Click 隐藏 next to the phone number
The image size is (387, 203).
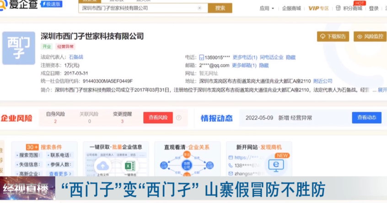[290, 58]
